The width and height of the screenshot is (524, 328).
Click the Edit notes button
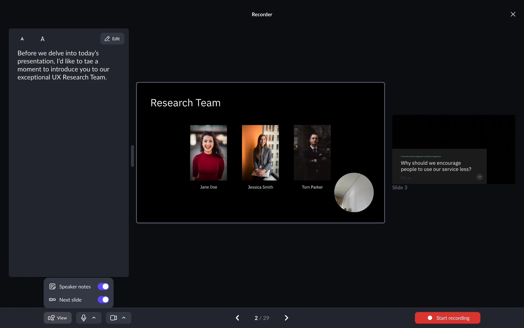point(112,39)
